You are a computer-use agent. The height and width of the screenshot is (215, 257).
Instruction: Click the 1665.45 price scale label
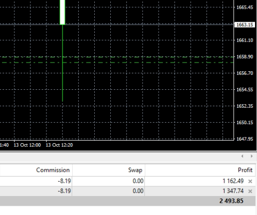[245, 7]
